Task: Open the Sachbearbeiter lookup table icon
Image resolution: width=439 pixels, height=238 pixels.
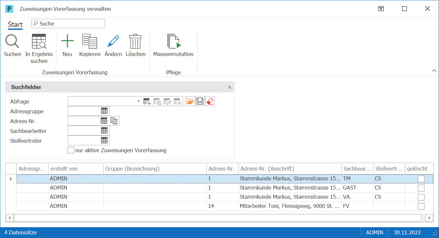Action: [x=104, y=131]
